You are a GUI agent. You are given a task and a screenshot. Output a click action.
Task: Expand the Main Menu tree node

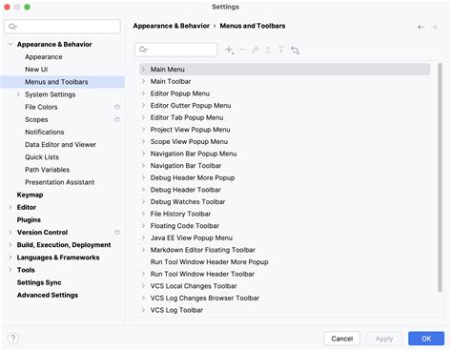[143, 70]
